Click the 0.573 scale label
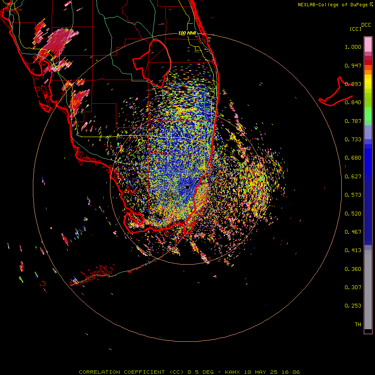Viewport: 375px width, 375px height. [x=353, y=195]
